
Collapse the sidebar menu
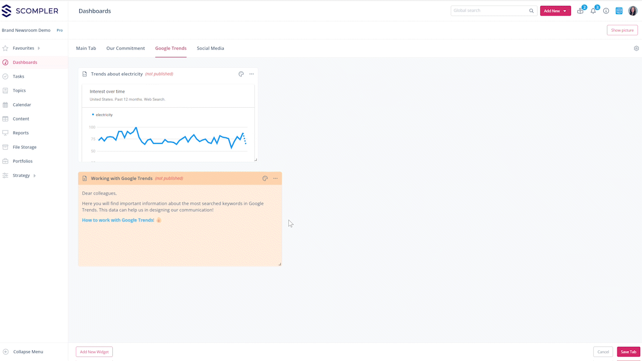click(28, 352)
